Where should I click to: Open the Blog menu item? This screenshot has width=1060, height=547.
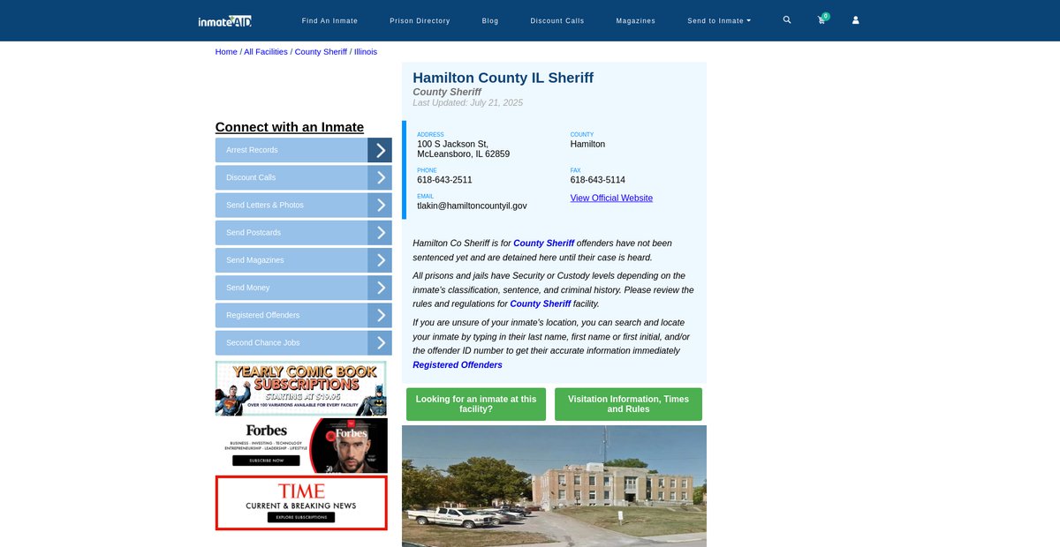coord(490,20)
